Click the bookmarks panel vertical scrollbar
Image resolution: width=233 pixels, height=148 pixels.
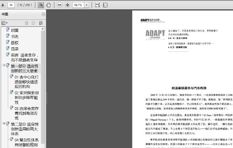43,87
